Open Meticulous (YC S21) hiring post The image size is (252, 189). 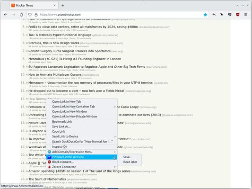[x=75, y=59]
